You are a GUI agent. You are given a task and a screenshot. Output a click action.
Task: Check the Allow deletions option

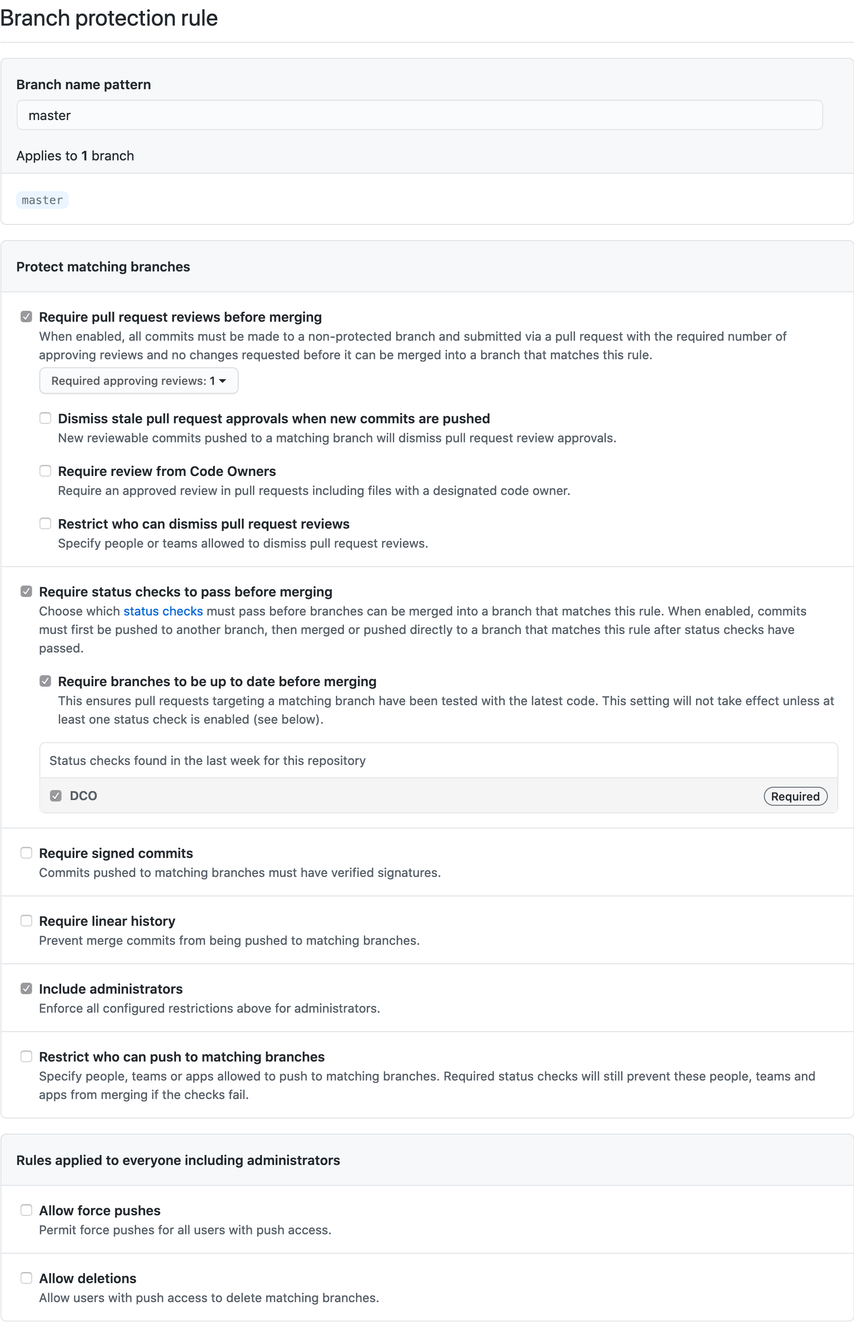tap(27, 1277)
